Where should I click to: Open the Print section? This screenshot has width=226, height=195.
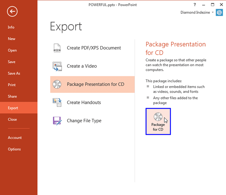click(x=12, y=85)
